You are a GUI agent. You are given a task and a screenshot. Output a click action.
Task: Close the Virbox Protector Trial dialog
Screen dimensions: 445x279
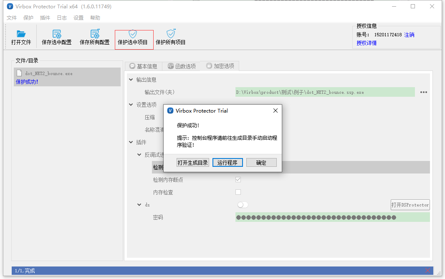tap(275, 111)
